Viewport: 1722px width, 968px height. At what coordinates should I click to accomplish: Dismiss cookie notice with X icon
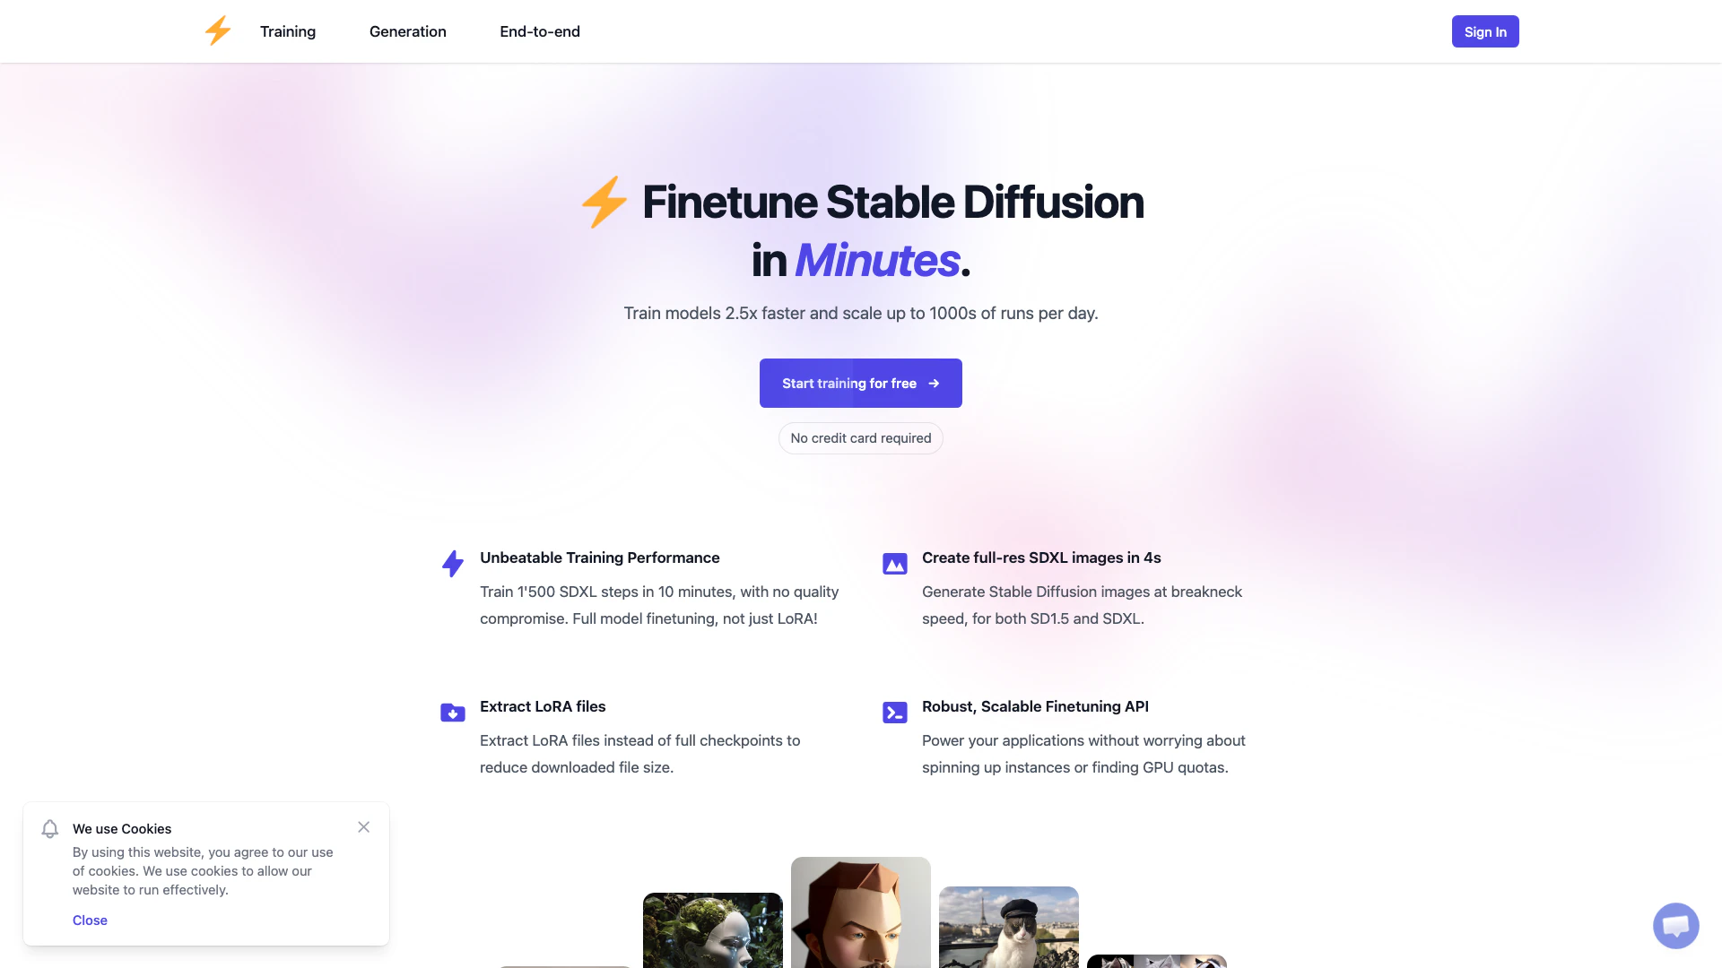363,827
